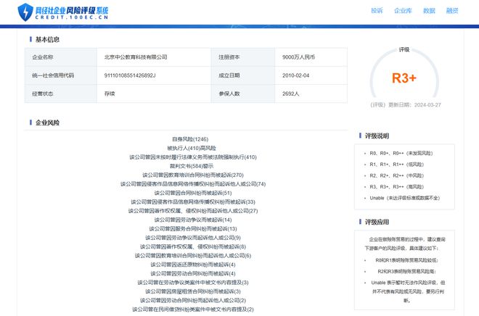479x316 pixels.
Task: Open the 投诉 navigation link
Action: (x=377, y=11)
